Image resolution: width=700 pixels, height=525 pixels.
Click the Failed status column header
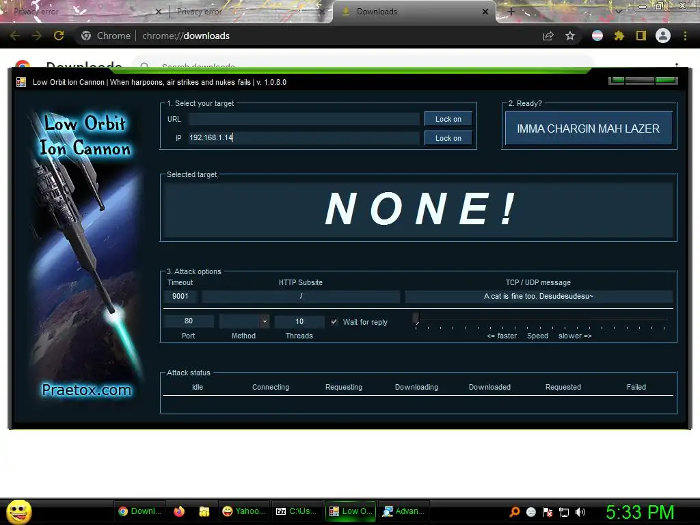(636, 387)
